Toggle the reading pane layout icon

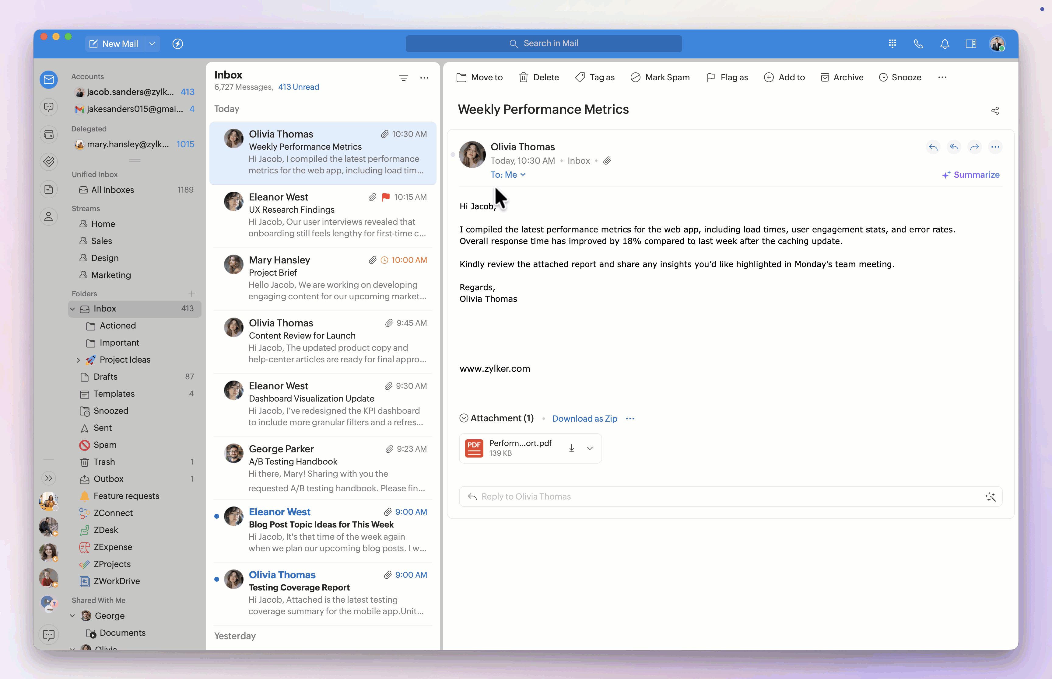click(x=970, y=44)
